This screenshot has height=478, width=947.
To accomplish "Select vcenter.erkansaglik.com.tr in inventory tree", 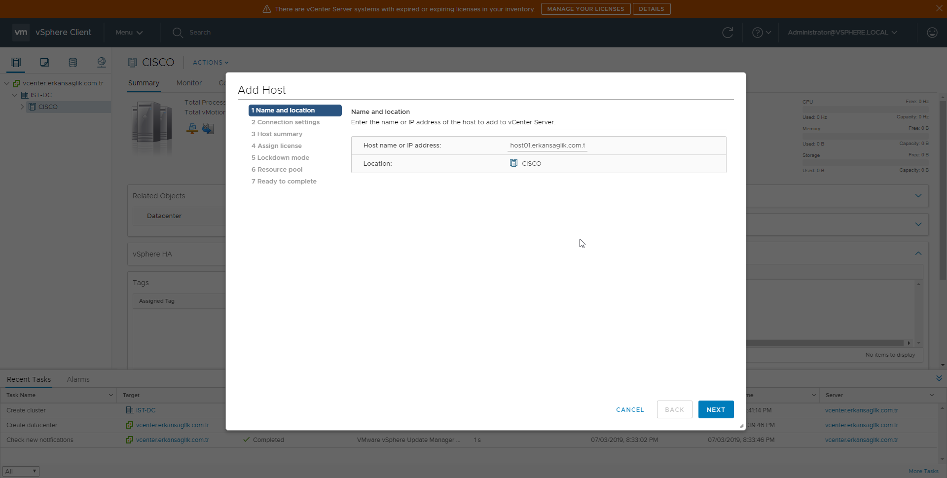I will tap(63, 83).
